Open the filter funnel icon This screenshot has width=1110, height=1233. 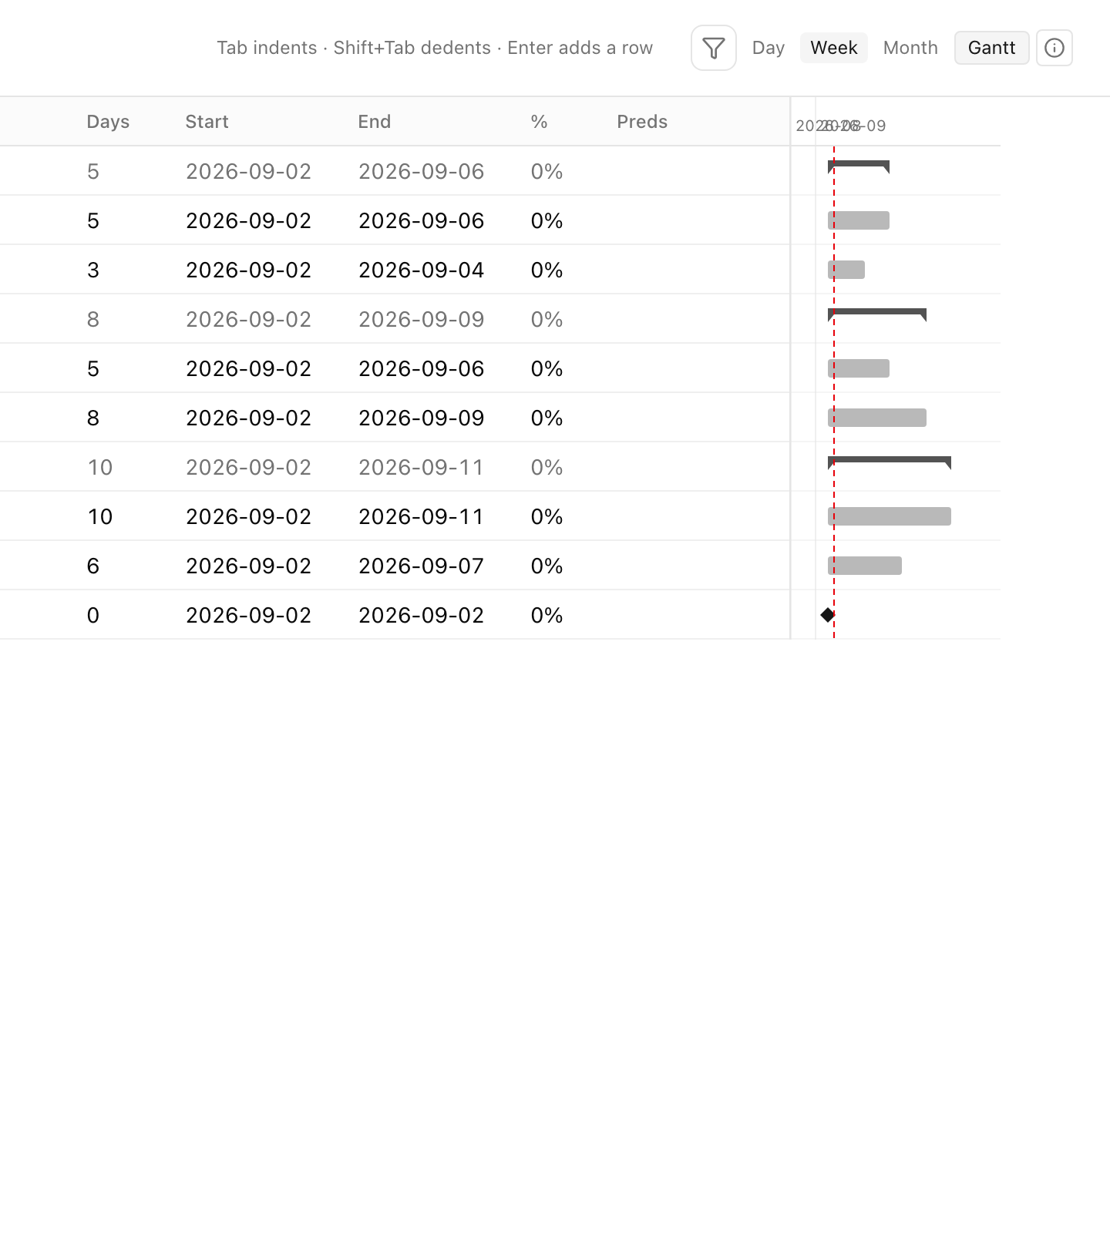pyautogui.click(x=714, y=48)
